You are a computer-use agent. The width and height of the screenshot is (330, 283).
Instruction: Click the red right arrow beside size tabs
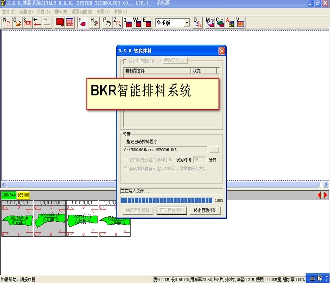[x=325, y=195]
